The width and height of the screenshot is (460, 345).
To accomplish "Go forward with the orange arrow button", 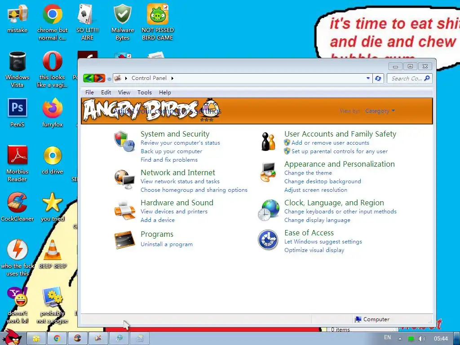I will click(x=99, y=78).
